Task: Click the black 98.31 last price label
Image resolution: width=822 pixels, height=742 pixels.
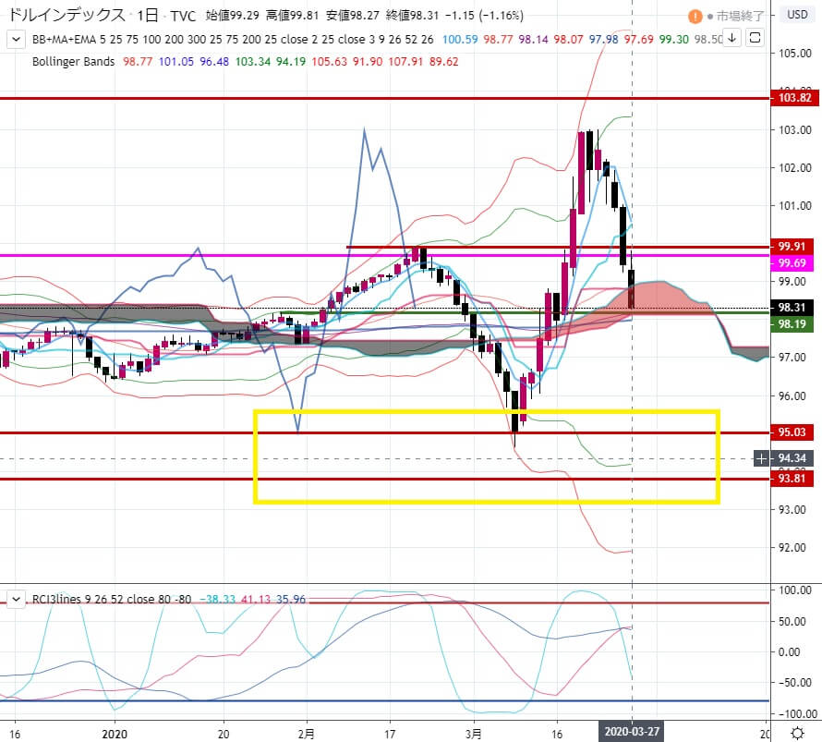Action: pyautogui.click(x=792, y=308)
